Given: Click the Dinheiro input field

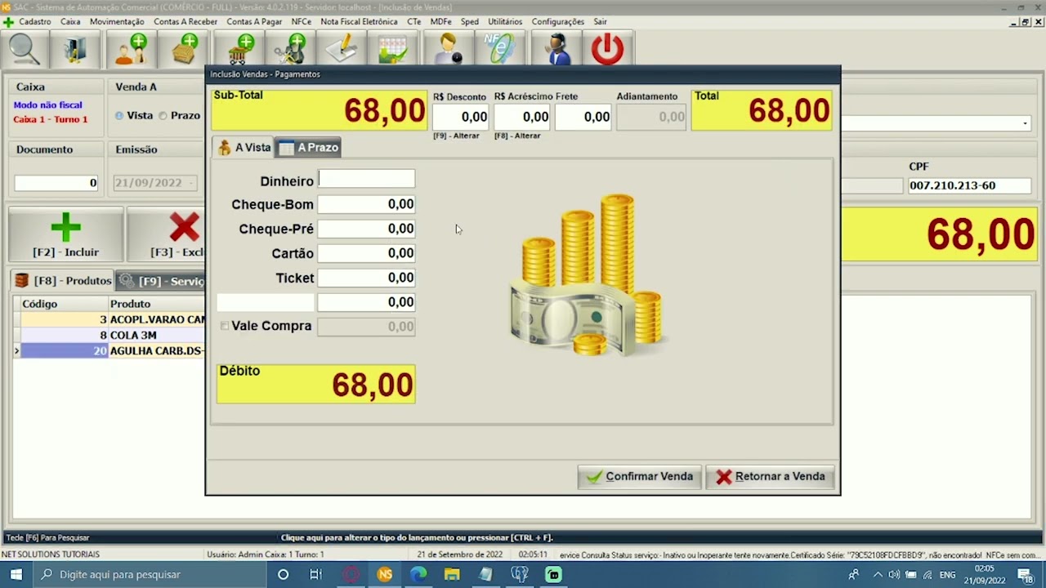Looking at the screenshot, I should tap(366, 180).
